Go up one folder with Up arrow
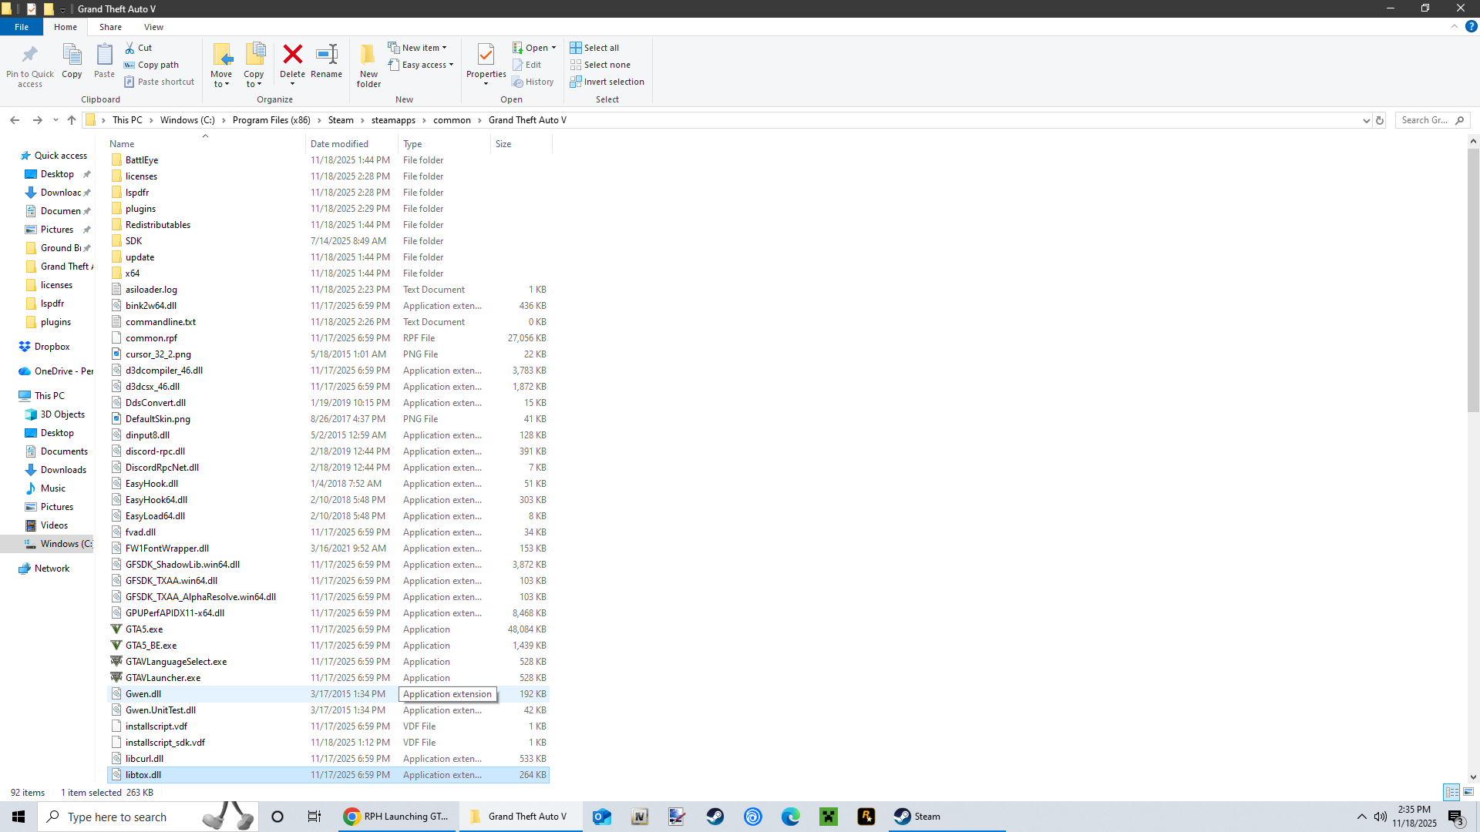The width and height of the screenshot is (1480, 832). pyautogui.click(x=72, y=120)
